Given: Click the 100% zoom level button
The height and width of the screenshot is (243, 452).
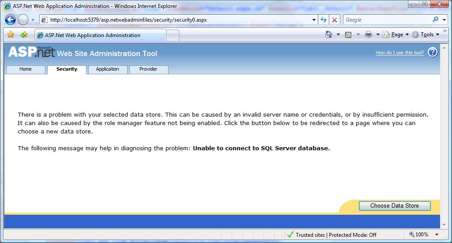Looking at the screenshot, I should [418, 235].
